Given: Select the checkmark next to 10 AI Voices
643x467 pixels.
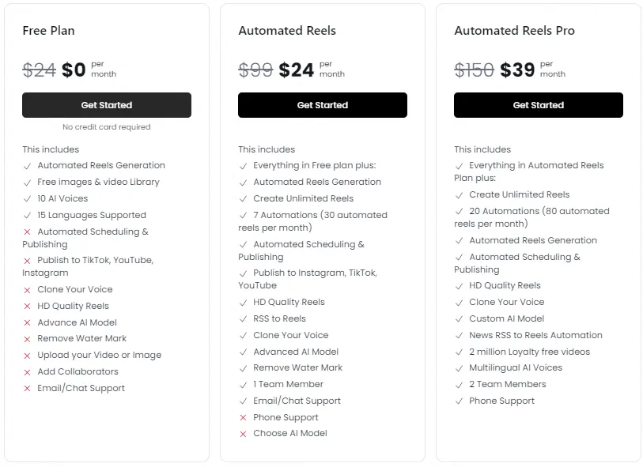Looking at the screenshot, I should [28, 198].
